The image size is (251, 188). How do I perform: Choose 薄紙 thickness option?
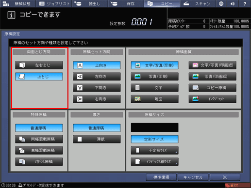coord(97,139)
